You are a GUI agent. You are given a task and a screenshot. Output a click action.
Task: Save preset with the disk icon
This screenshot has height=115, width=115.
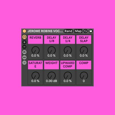[91, 31]
